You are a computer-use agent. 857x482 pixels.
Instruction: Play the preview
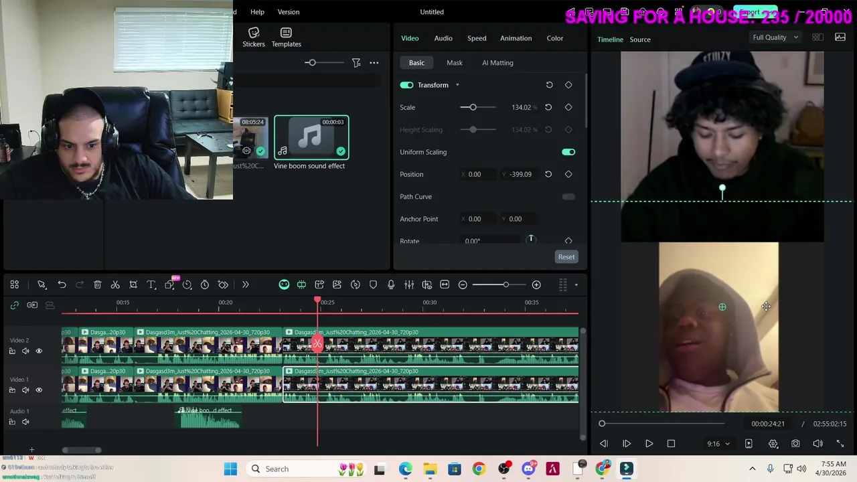click(649, 444)
